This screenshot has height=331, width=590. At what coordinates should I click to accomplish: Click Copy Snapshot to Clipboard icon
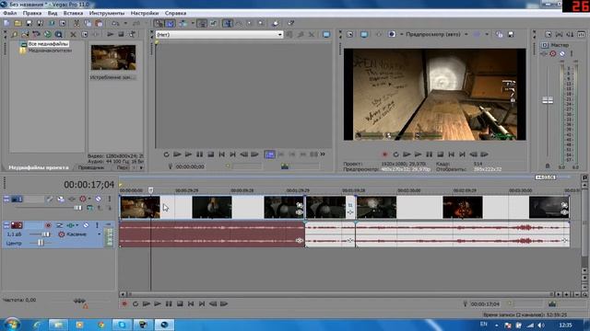coord(500,35)
